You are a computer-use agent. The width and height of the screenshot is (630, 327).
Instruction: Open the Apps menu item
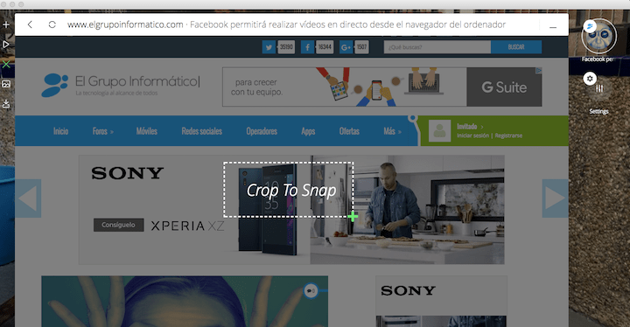click(308, 131)
